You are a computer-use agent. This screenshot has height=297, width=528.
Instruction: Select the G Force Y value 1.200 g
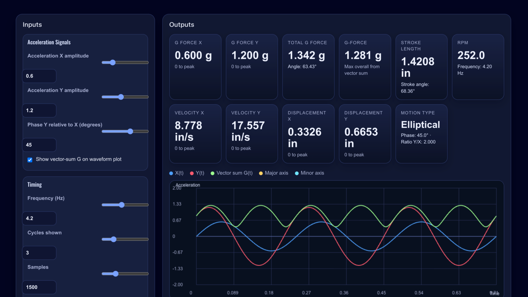(250, 55)
